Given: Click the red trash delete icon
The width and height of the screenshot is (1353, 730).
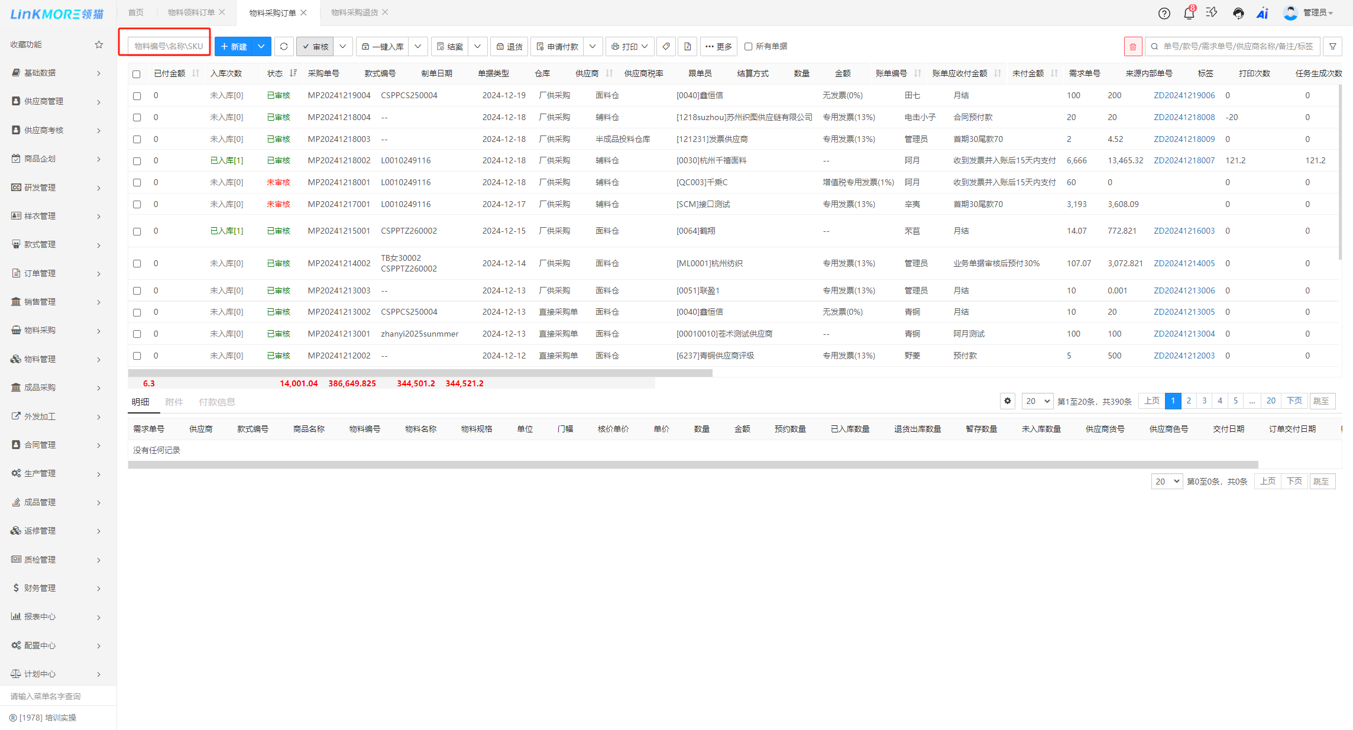Looking at the screenshot, I should (1132, 46).
